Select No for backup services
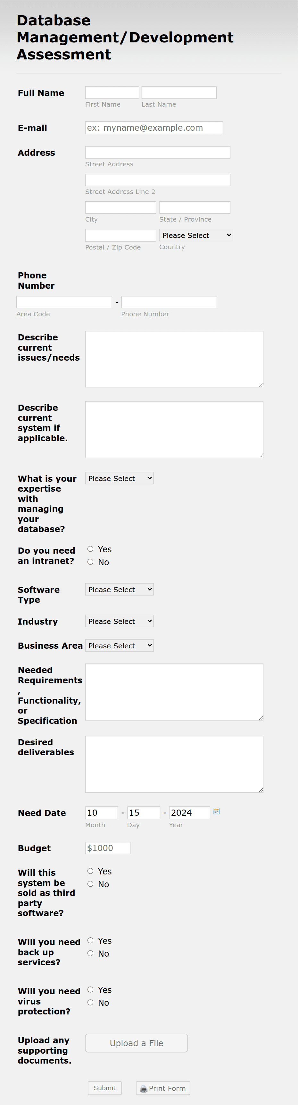298x1105 pixels. pos(90,953)
